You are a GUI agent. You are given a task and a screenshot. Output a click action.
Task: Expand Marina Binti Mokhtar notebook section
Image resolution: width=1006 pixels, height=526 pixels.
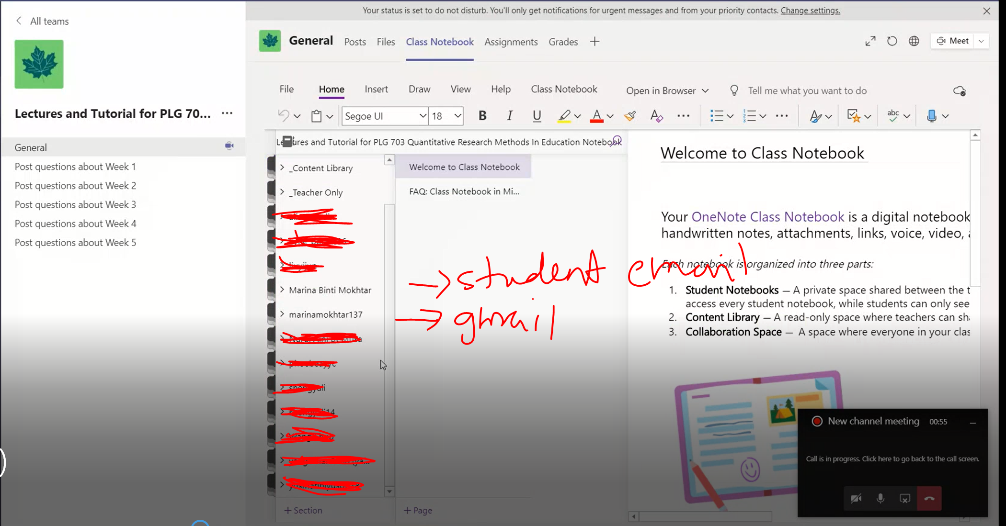pos(282,290)
